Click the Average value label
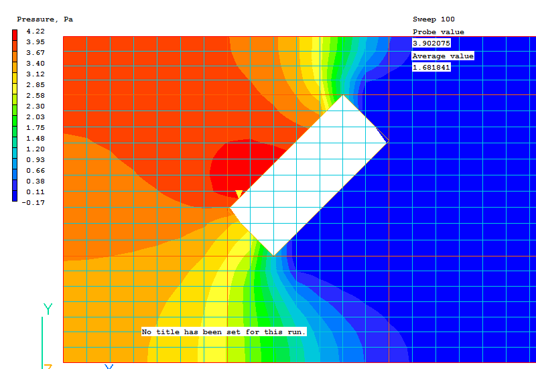This screenshot has width=536, height=369. [x=443, y=56]
